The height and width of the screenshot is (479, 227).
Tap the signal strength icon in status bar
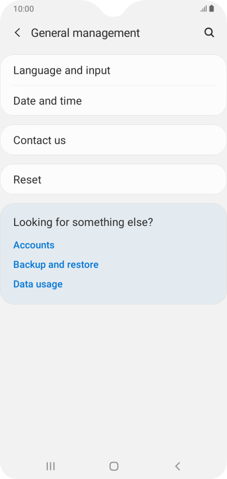[204, 9]
